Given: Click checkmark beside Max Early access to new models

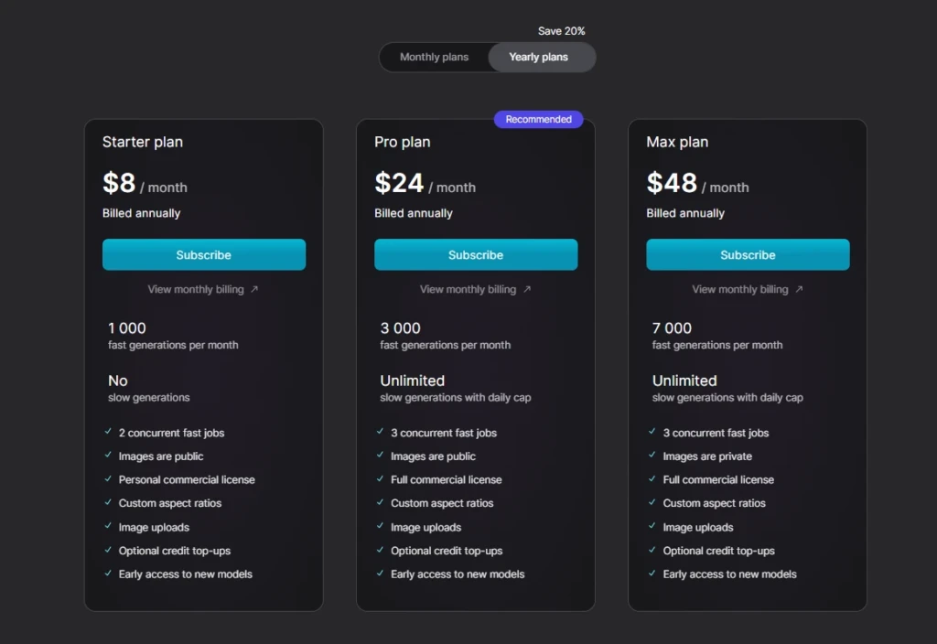Looking at the screenshot, I should point(652,573).
